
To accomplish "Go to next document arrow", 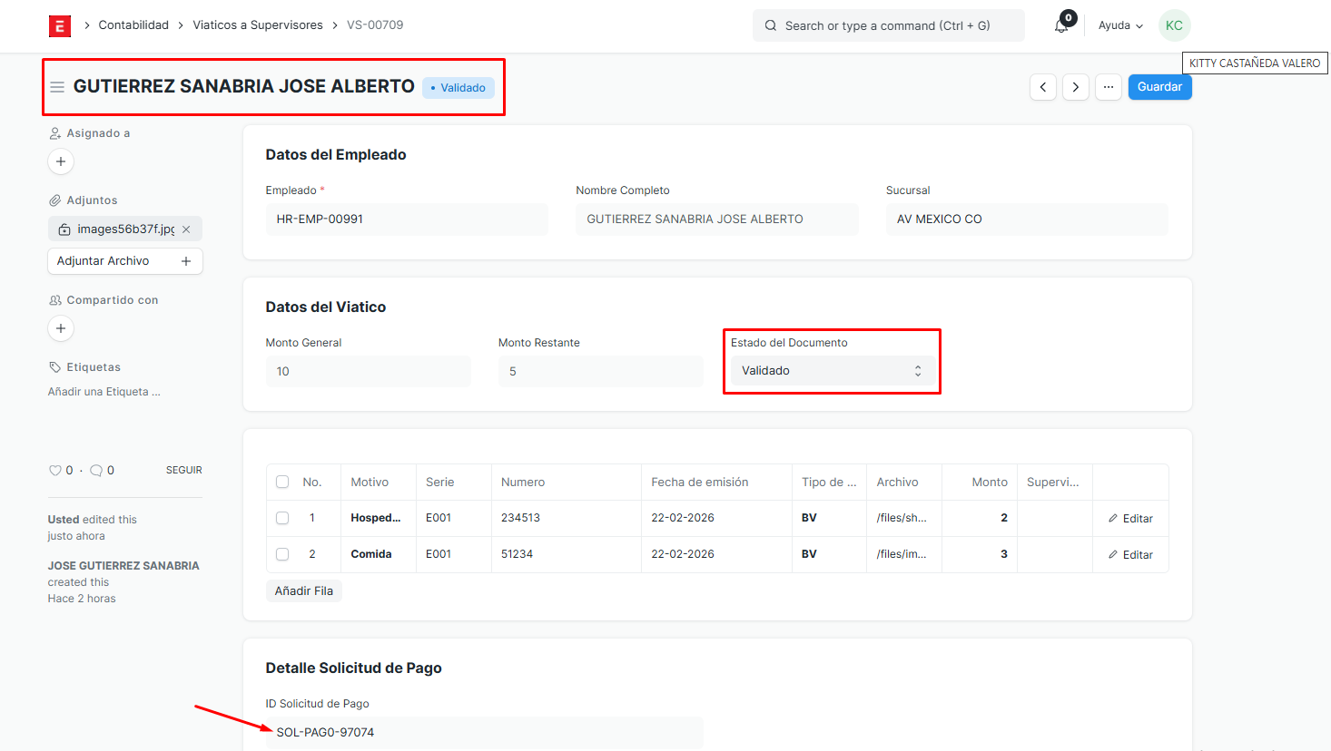I will coord(1076,87).
